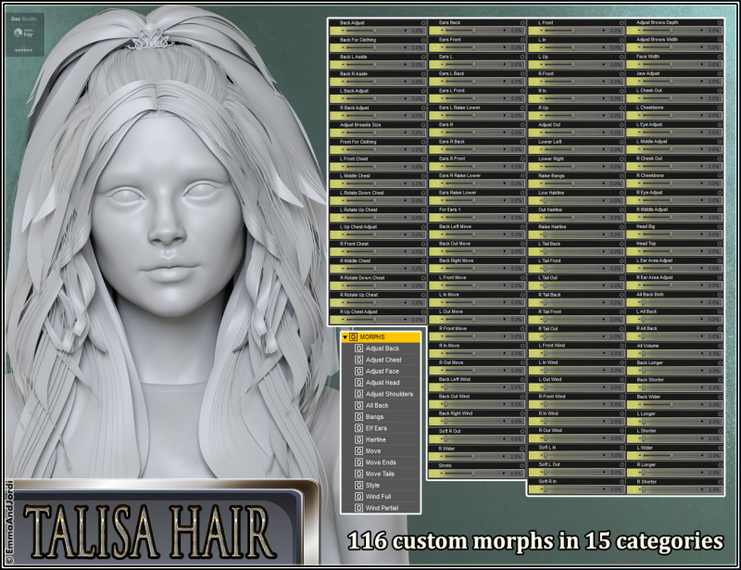Open settings gear for Head Big morph
This screenshot has width=741, height=570.
pos(721,226)
